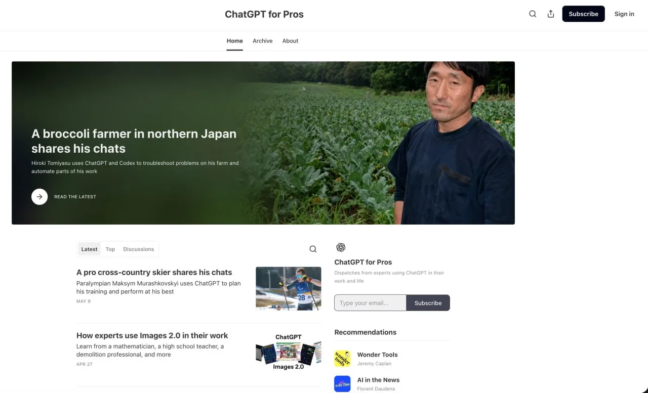The width and height of the screenshot is (648, 393).
Task: Open the skier article thumbnail image
Action: (x=289, y=288)
